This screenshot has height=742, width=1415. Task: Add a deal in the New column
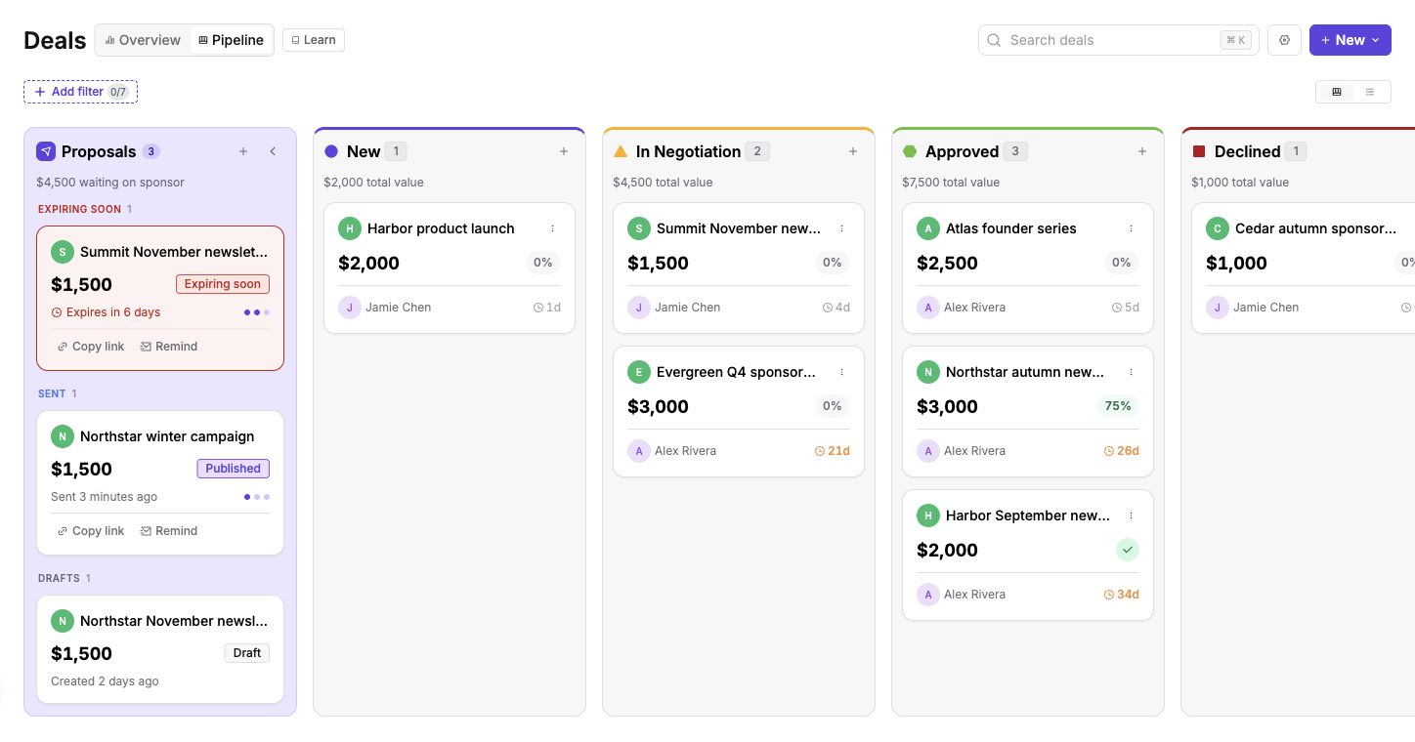(x=564, y=151)
